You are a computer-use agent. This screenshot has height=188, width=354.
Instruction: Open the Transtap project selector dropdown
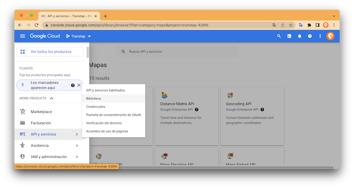pyautogui.click(x=78, y=36)
